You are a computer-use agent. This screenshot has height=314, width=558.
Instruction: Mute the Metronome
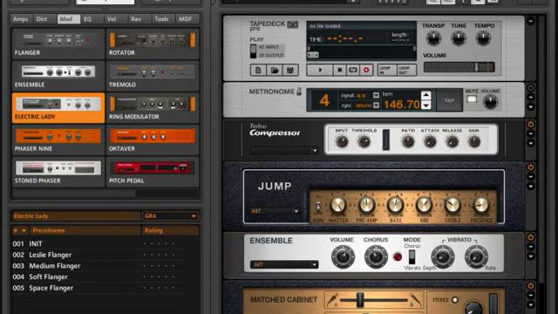click(x=472, y=99)
